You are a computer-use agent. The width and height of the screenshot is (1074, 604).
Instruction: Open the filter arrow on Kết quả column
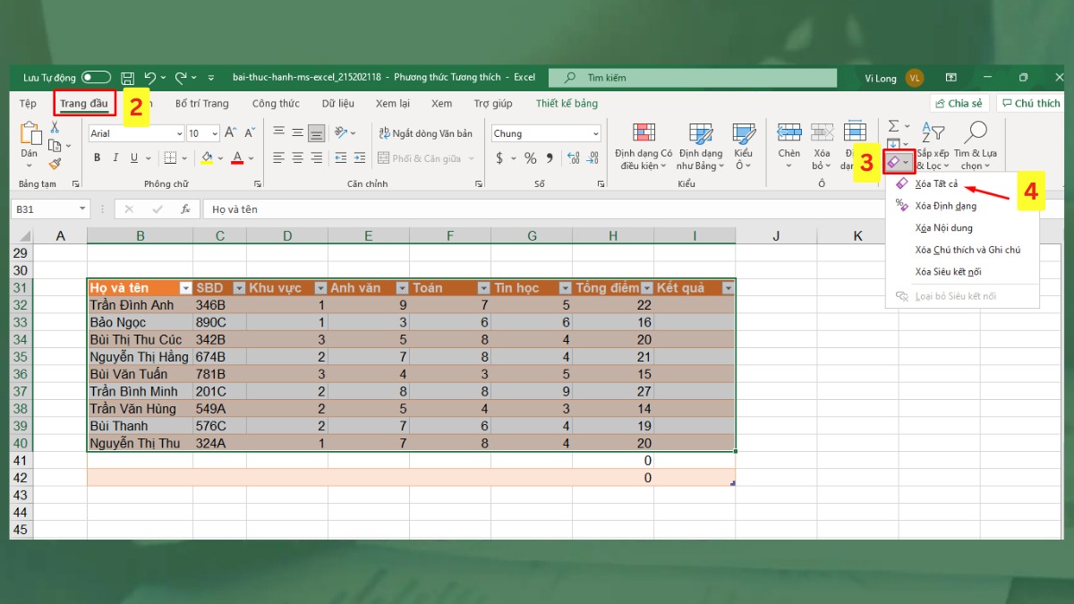729,287
